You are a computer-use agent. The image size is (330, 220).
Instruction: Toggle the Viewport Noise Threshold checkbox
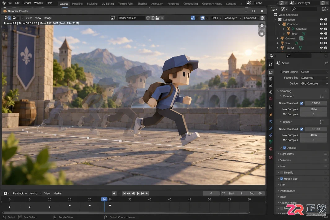pos(301,103)
